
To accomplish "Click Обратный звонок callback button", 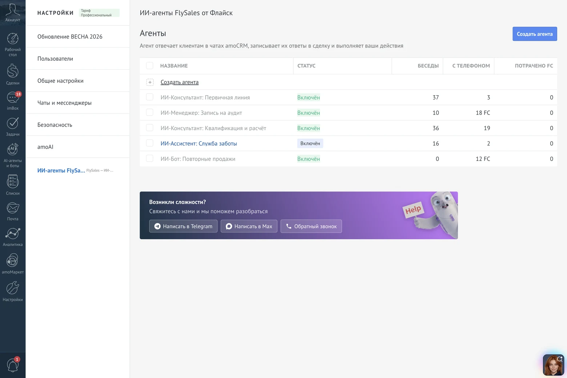I will pos(311,226).
